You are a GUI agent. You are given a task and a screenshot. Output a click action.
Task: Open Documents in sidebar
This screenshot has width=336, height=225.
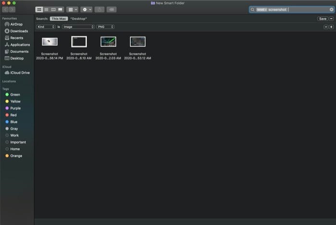(17, 52)
